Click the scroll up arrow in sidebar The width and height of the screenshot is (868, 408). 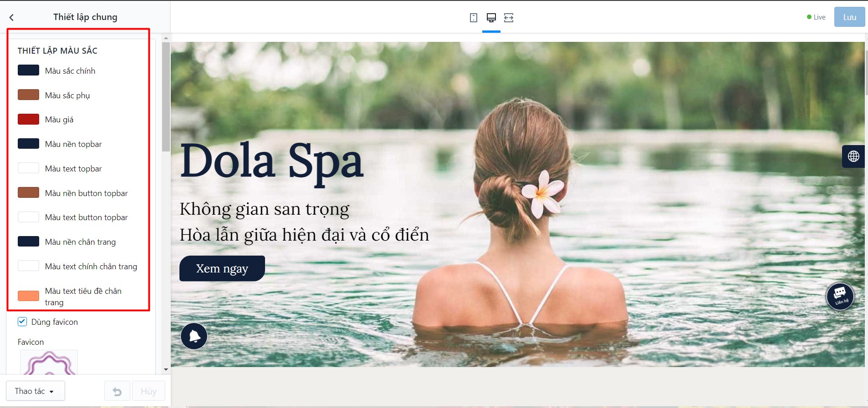[x=166, y=38]
